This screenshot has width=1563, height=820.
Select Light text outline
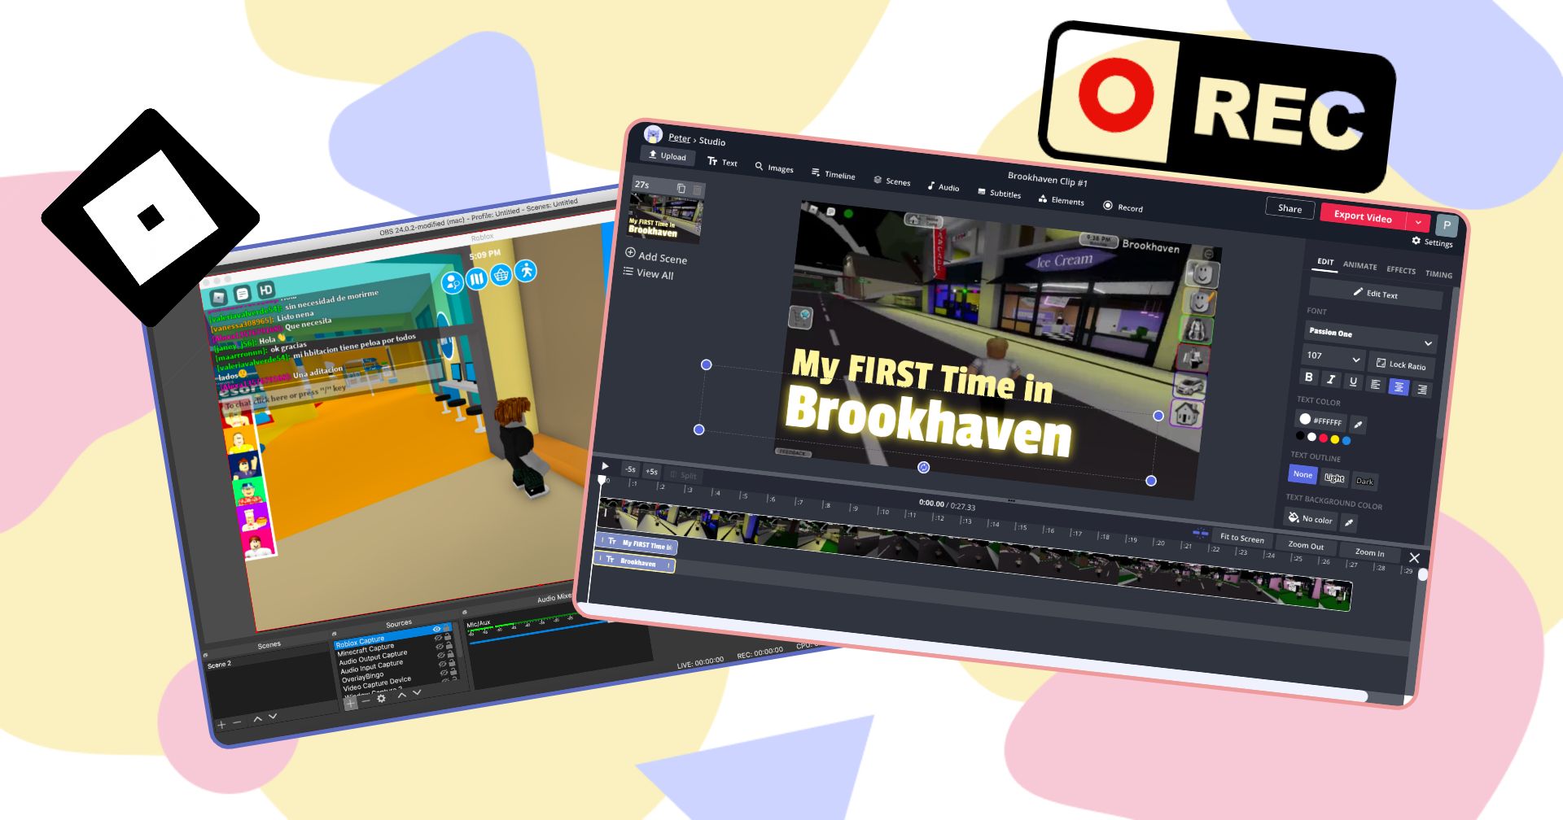pos(1333,478)
